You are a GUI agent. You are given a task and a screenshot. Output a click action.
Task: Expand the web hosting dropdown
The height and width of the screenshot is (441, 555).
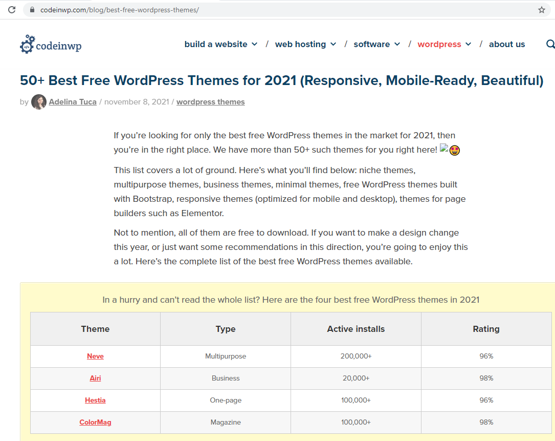[305, 45]
